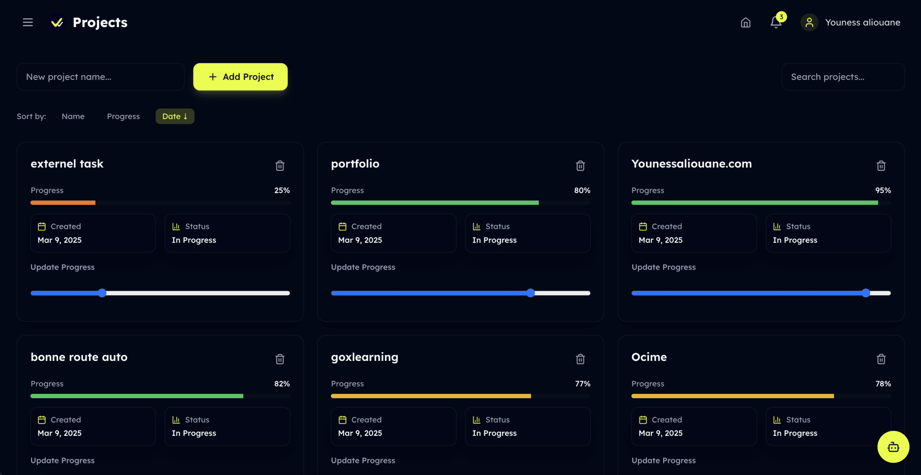921x475 pixels.
Task: Open the chatbot assistant button
Action: coord(893,447)
